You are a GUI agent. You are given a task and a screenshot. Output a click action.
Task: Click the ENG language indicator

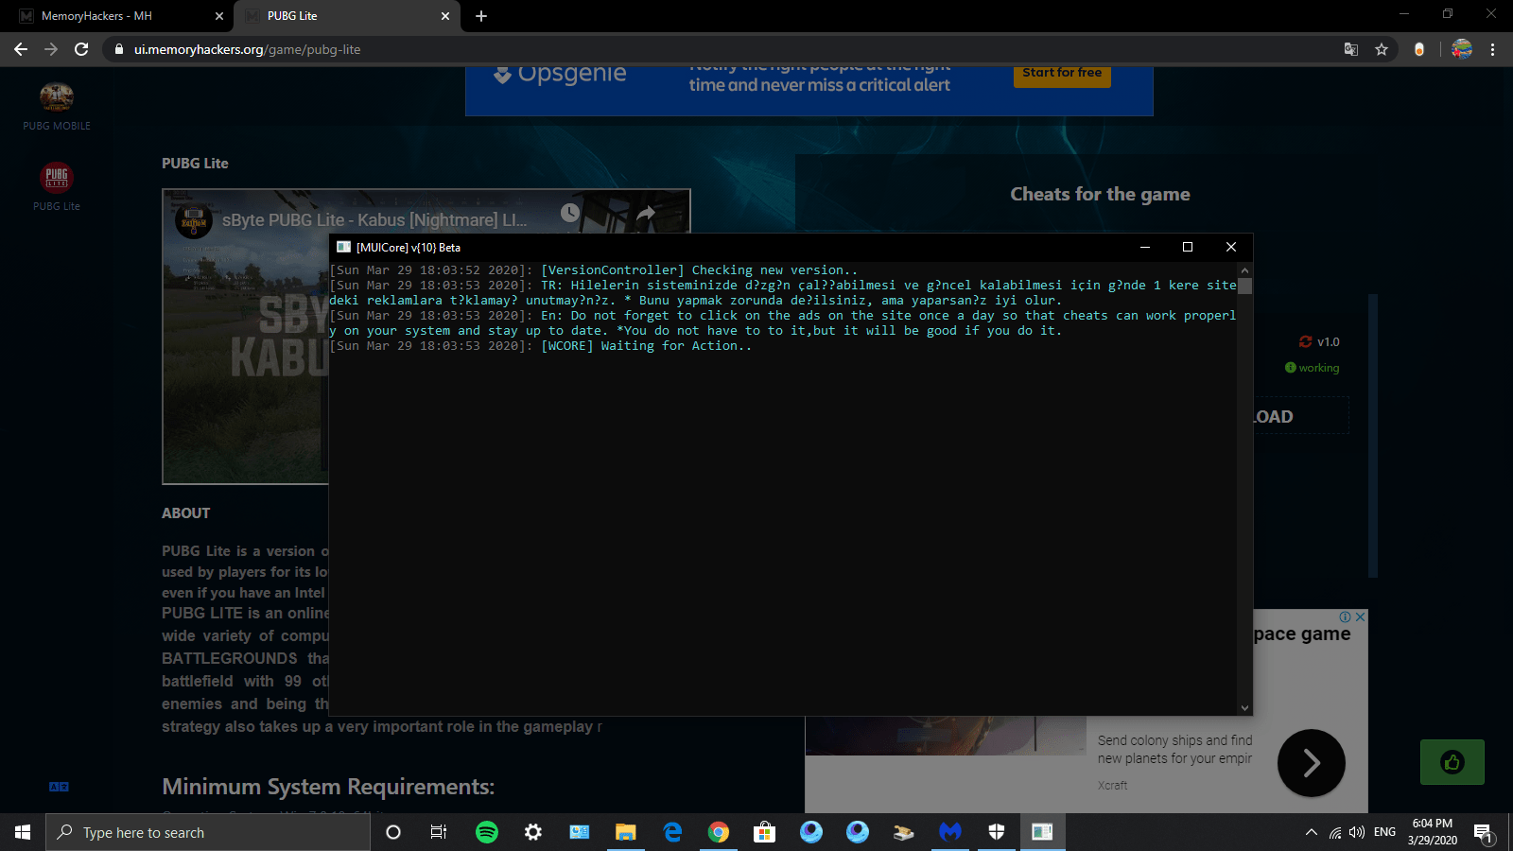coord(1384,832)
